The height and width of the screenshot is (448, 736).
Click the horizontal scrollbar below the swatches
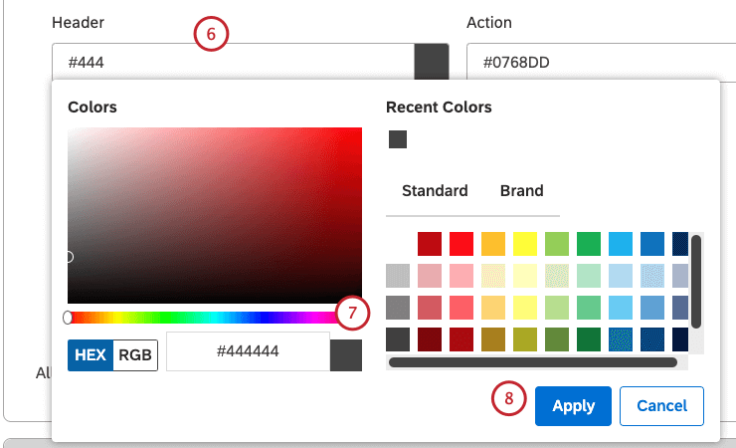517,362
